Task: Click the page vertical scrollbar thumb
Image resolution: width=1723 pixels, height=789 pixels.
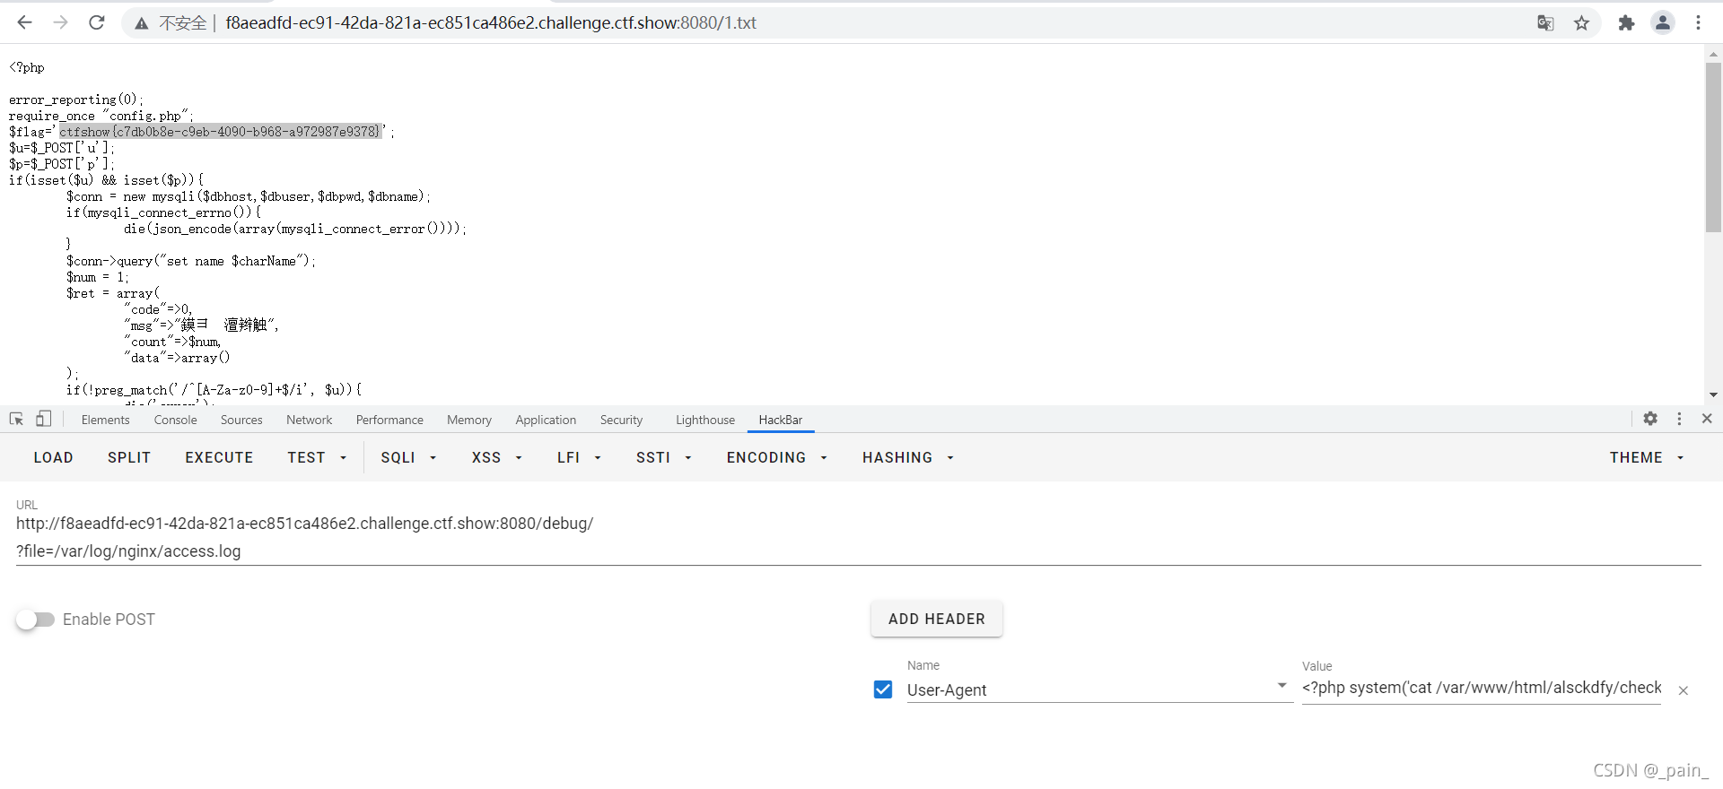Action: [1713, 148]
